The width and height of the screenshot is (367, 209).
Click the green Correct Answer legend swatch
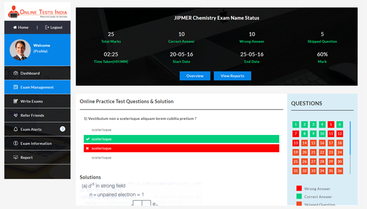299,197
